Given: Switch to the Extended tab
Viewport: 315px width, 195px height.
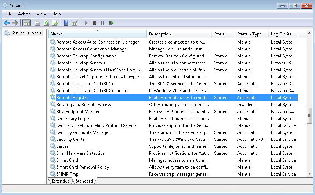Looking at the screenshot, I should click(61, 181).
